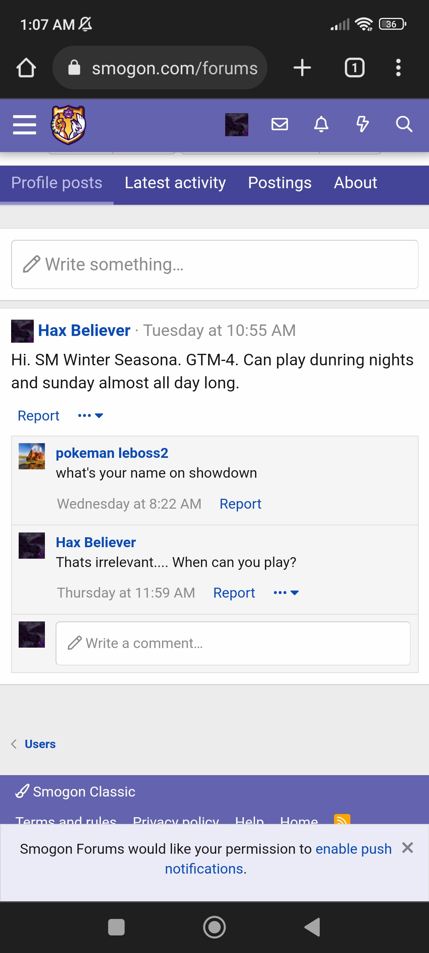Expand more options on Thursday's comment
Viewport: 429px width, 953px height.
click(x=286, y=593)
